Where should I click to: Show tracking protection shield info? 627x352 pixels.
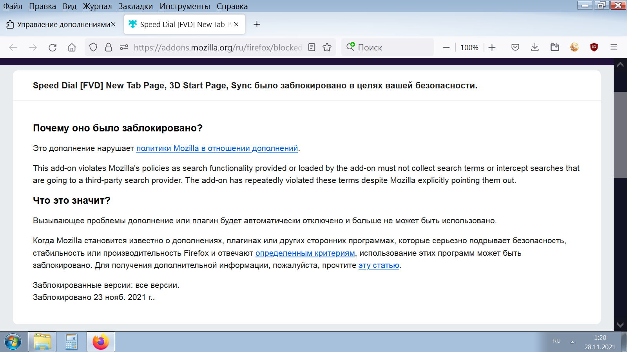(x=93, y=47)
